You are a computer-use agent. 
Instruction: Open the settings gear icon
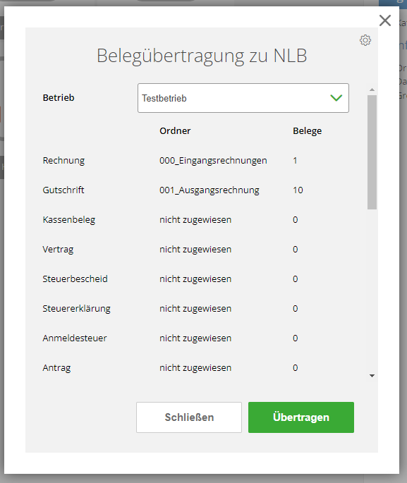365,40
